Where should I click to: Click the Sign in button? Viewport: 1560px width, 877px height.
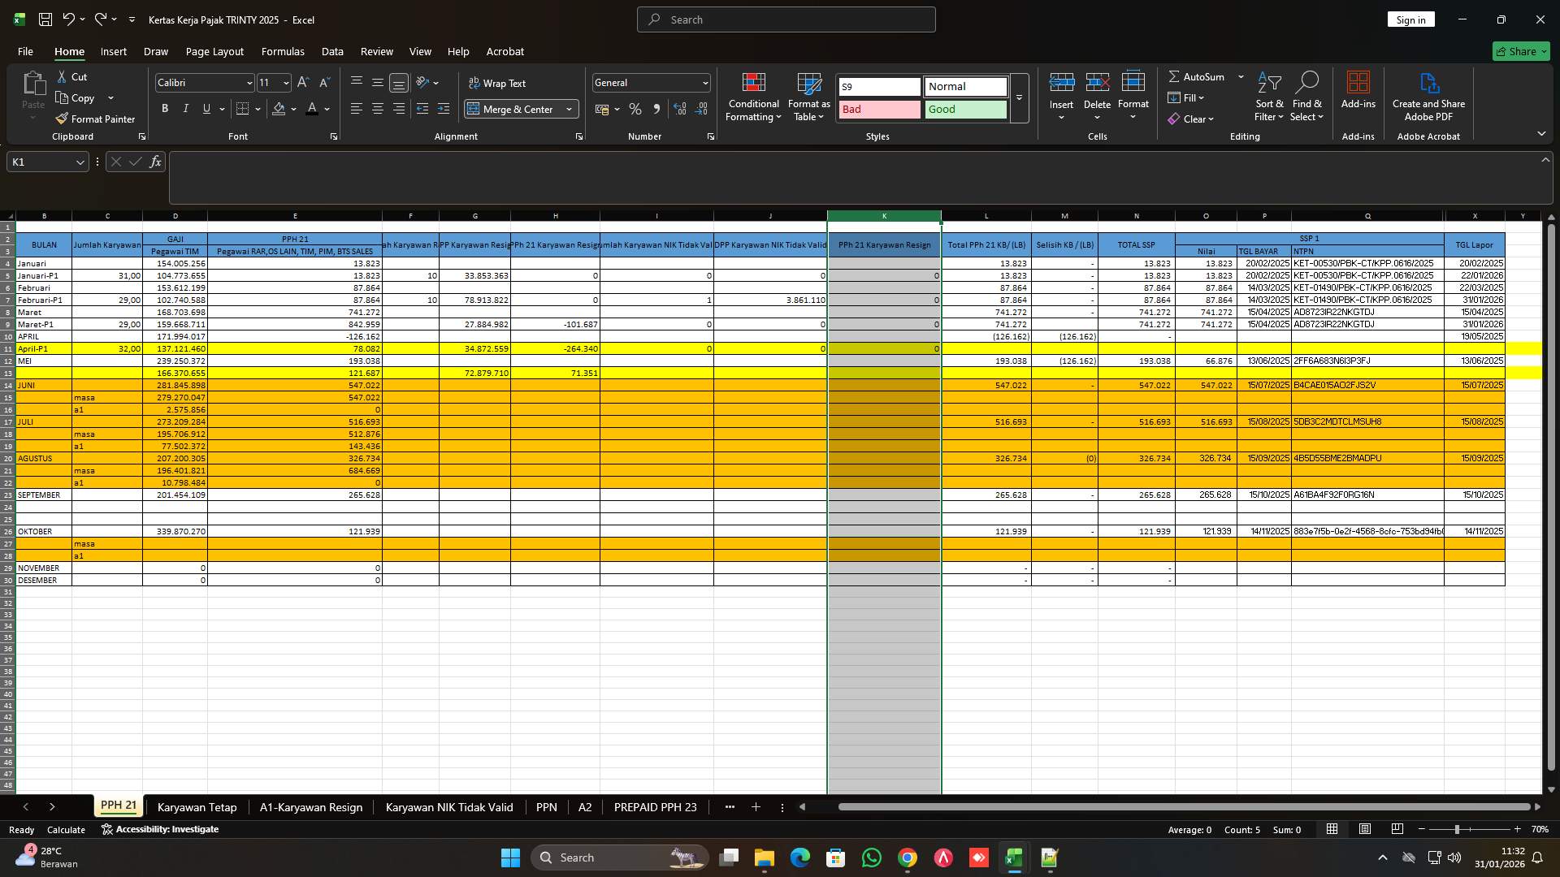[x=1410, y=19]
